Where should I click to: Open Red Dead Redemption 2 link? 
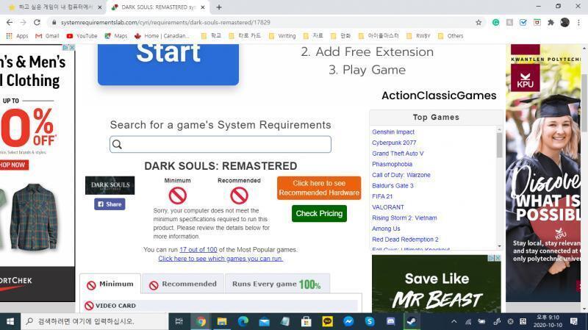tap(405, 240)
